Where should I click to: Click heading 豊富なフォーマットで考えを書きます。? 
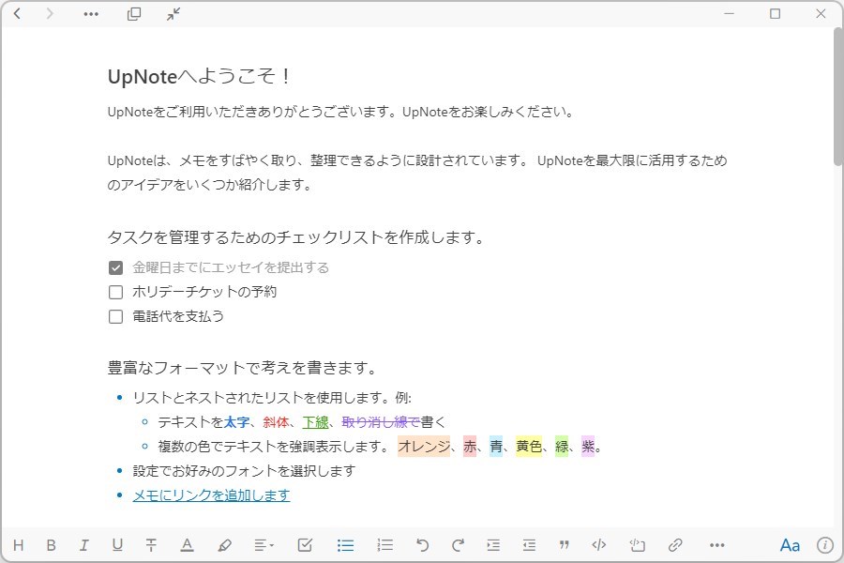[x=242, y=368]
